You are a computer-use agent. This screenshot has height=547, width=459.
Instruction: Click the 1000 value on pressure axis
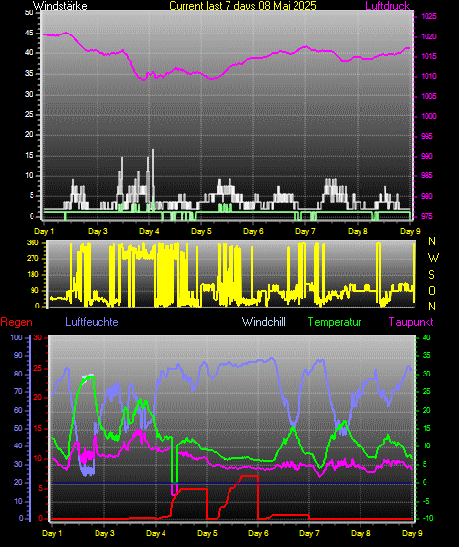(x=428, y=116)
